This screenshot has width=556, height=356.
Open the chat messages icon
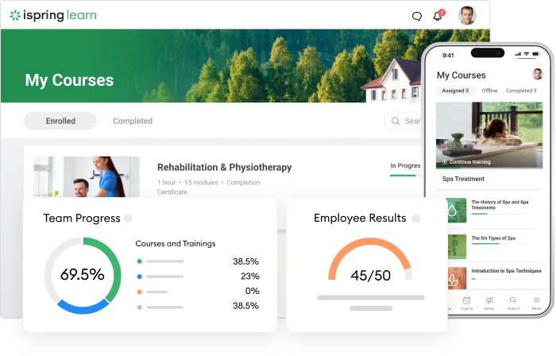[x=417, y=16]
